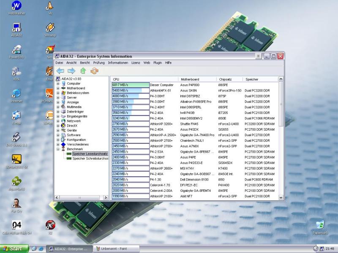Click the 6817 MB/s result bar
The image size is (338, 253).
[131, 85]
